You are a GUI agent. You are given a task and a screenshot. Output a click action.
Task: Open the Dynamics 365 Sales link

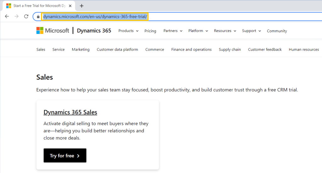pos(70,112)
